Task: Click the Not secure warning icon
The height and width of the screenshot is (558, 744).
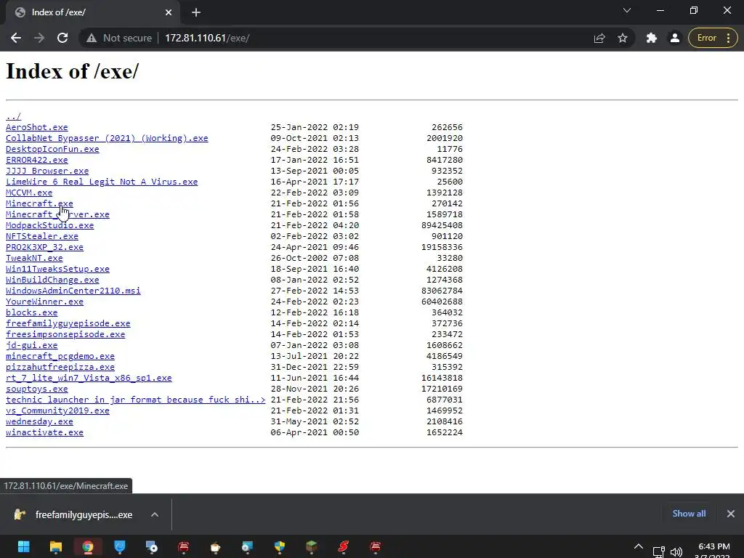Action: pos(92,38)
